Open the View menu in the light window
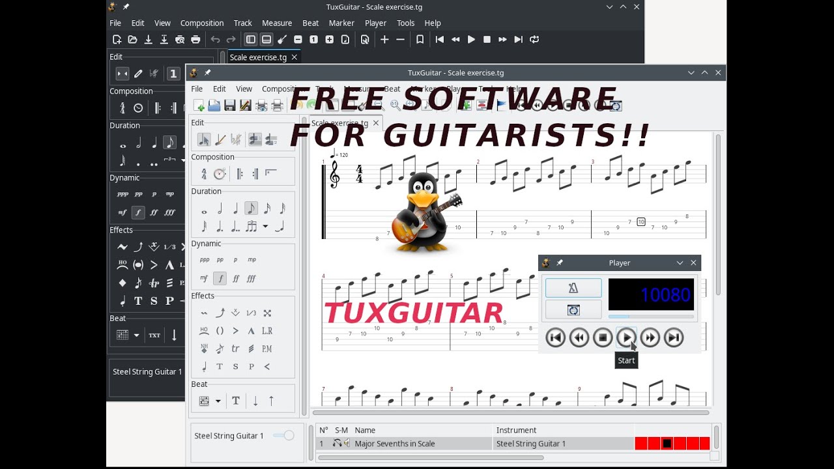The height and width of the screenshot is (469, 834). coord(244,89)
